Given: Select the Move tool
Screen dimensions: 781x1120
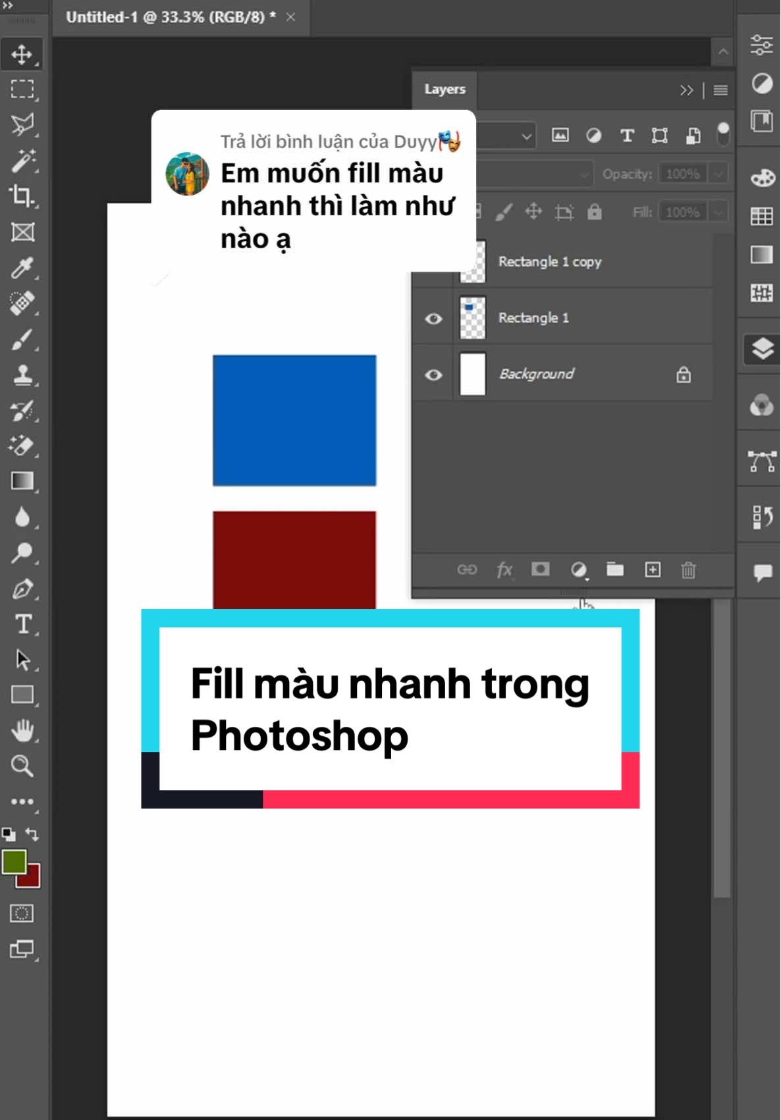Looking at the screenshot, I should (x=22, y=54).
